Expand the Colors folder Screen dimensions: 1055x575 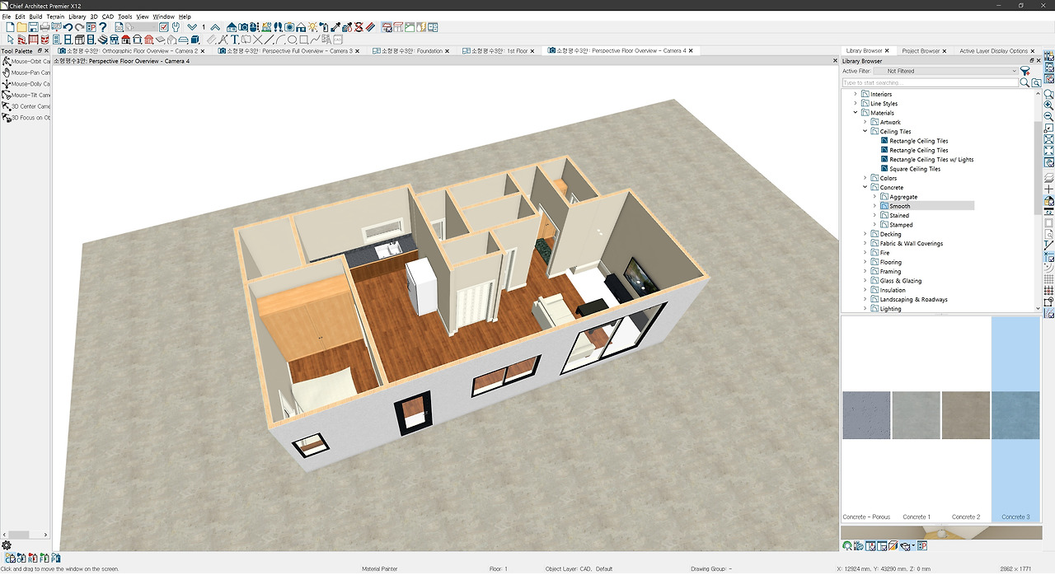click(x=865, y=178)
